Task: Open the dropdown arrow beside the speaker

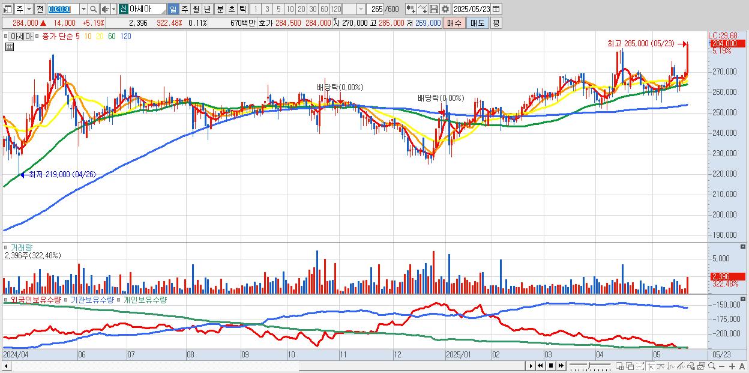Action: [113, 9]
